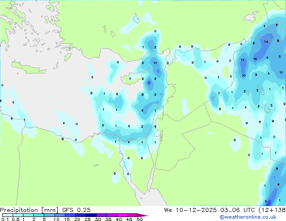Click the "10" precipitation value on the map
The image size is (286, 221).
(244, 75)
